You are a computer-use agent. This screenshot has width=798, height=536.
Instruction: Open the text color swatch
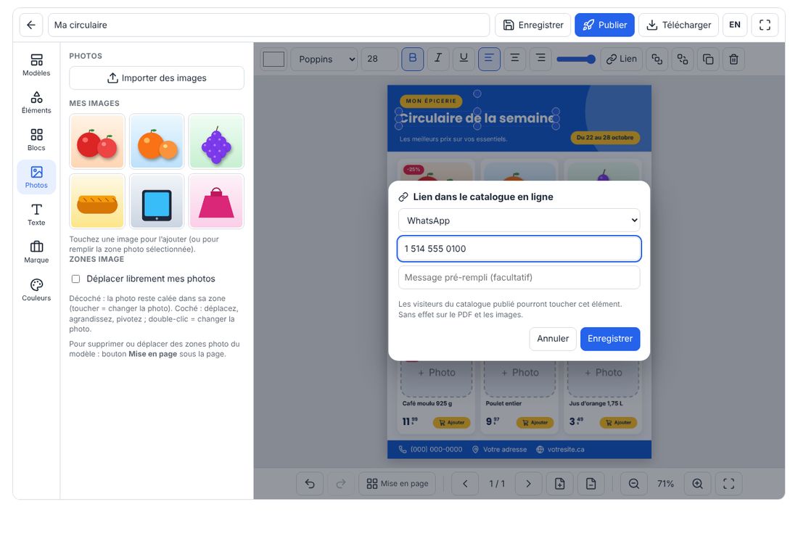tap(273, 59)
